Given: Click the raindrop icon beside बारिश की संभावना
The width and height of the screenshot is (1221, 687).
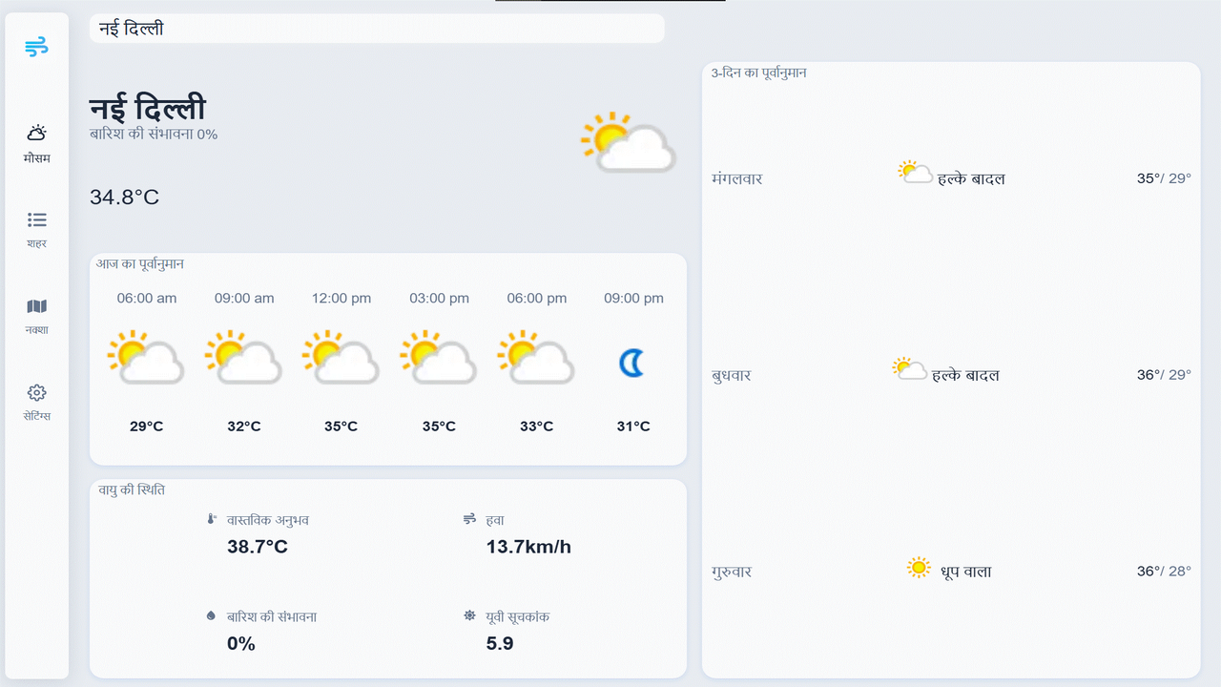Looking at the screenshot, I should click(212, 615).
